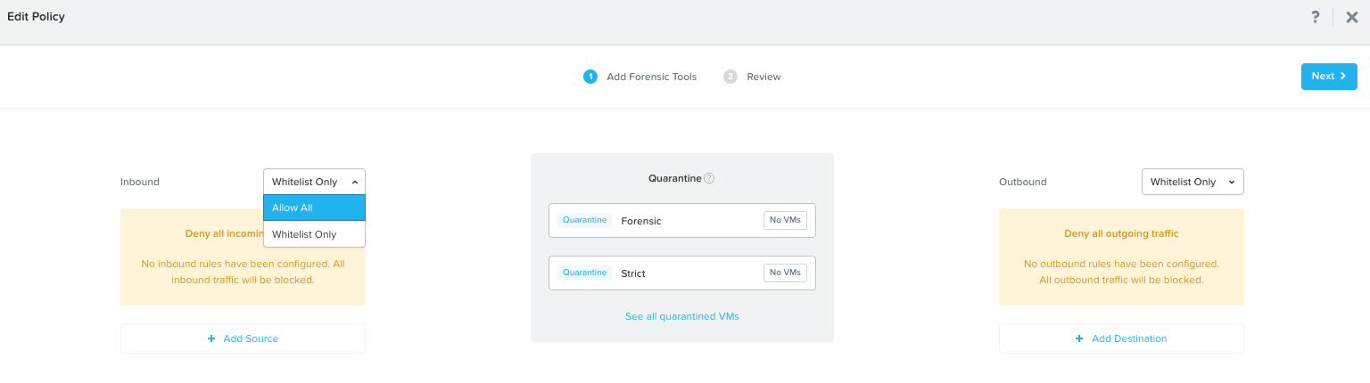Collapse the Inbound Whitelist Only dropdown
The height and width of the screenshot is (383, 1370).
pyautogui.click(x=314, y=182)
